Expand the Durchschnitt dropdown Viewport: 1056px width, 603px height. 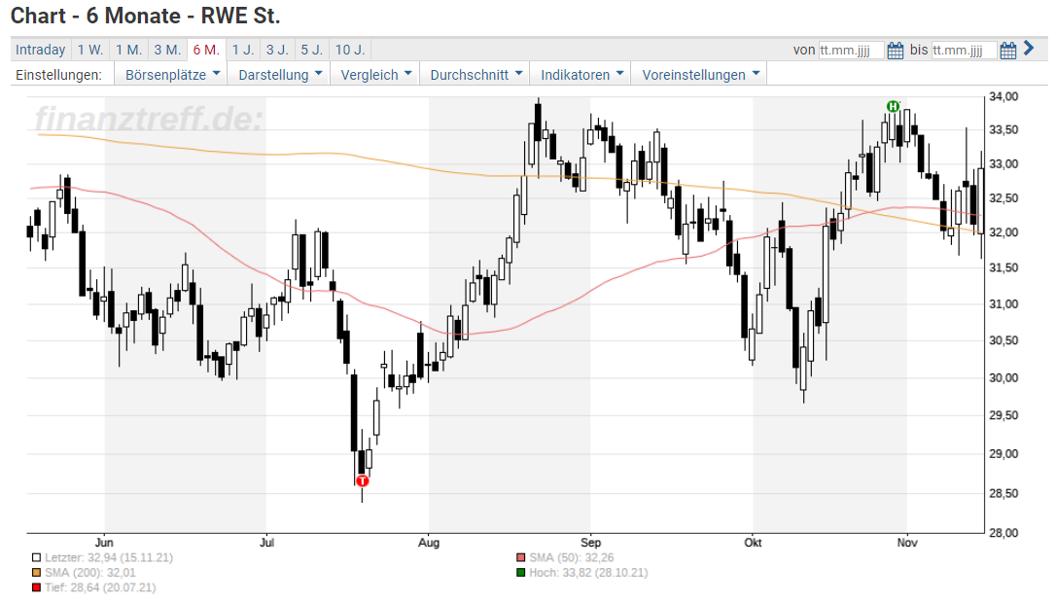tap(476, 75)
